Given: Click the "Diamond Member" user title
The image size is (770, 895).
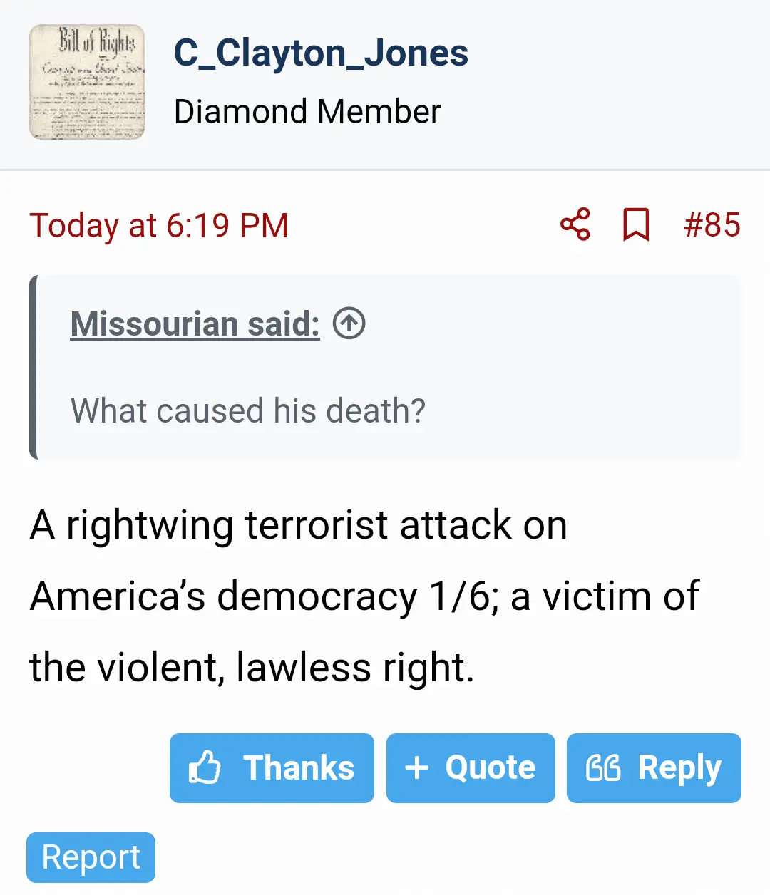Looking at the screenshot, I should pyautogui.click(x=307, y=112).
